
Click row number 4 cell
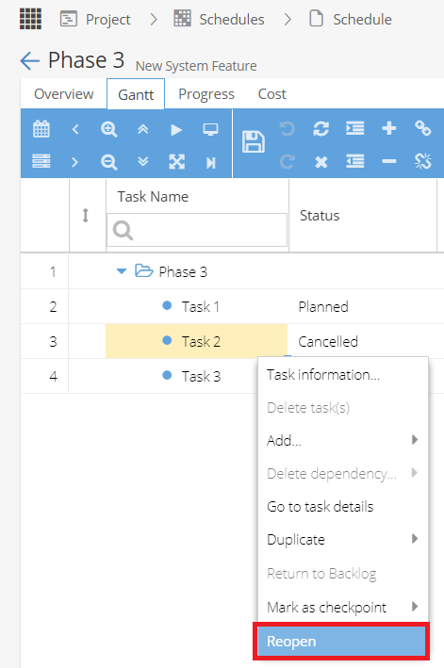53,376
